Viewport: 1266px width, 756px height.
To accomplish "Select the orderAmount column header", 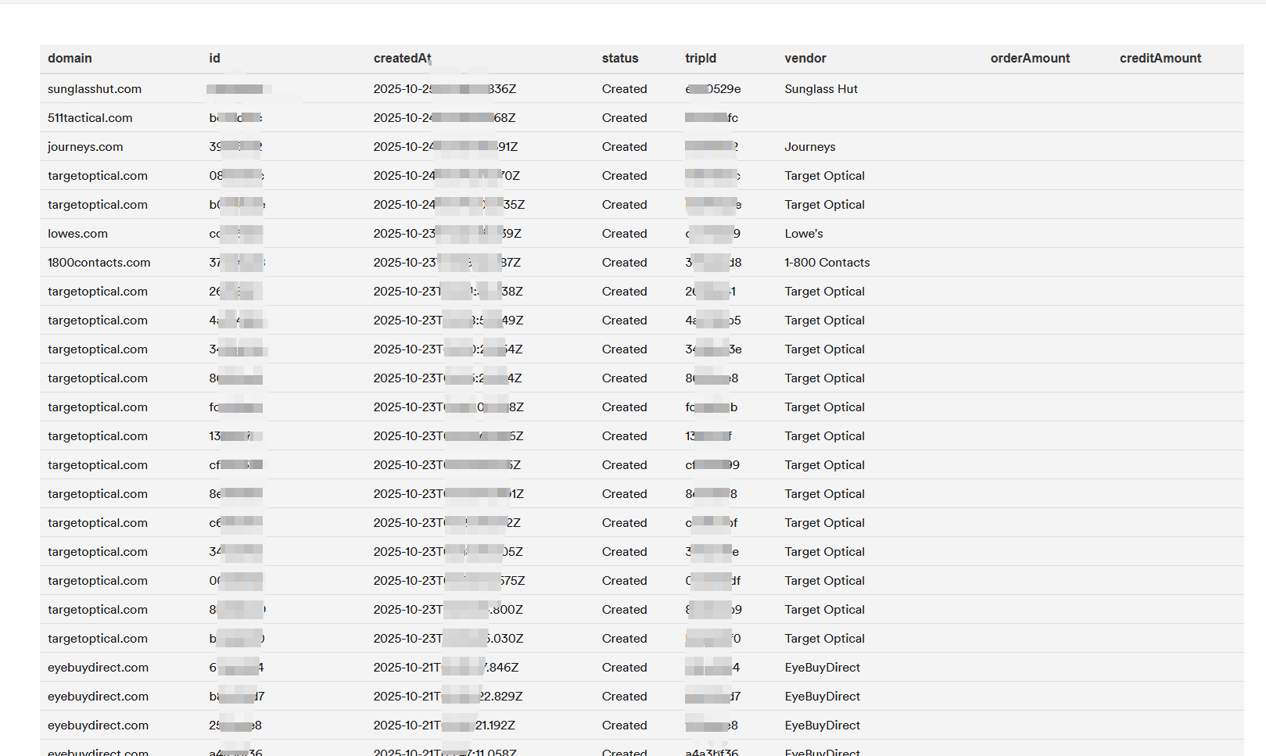I will 1029,59.
